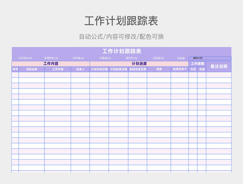This screenshot has width=243, height=184.
Task: Click the 负责人 column header
Action: click(x=80, y=69)
